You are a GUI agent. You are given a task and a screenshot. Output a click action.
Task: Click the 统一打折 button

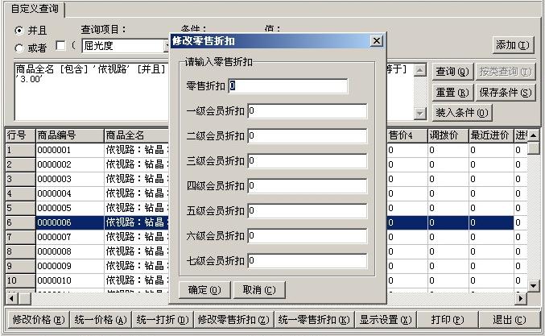[x=162, y=319]
